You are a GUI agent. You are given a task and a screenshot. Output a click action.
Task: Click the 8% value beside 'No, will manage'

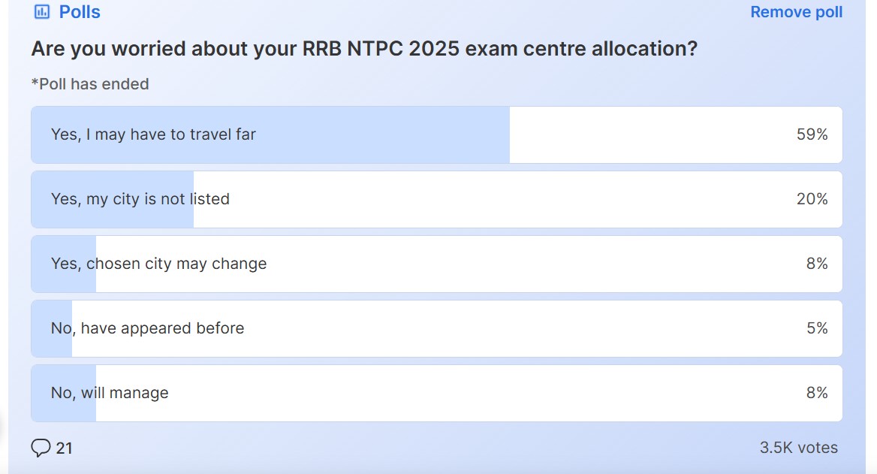[817, 392]
